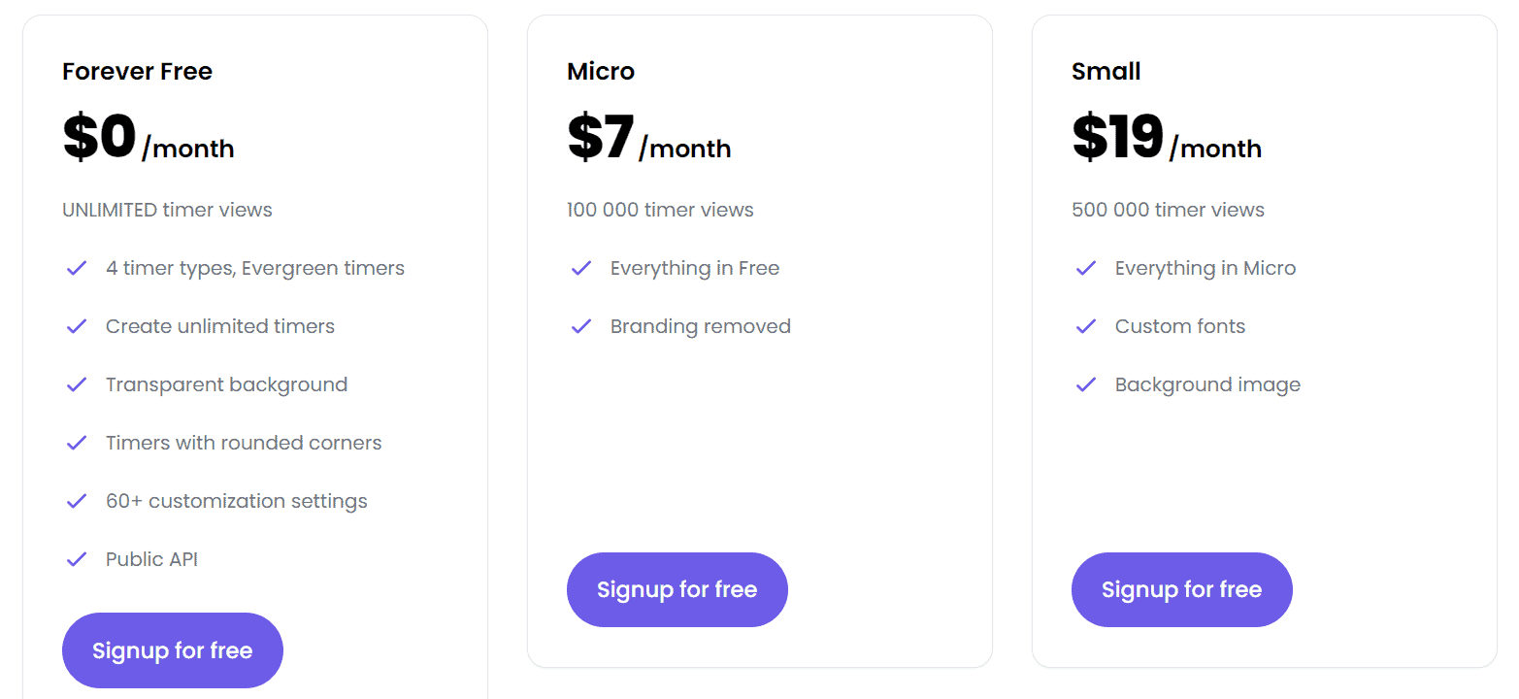
Task: Click the checkmark beside 'Timers with rounded corners'
Action: click(x=77, y=443)
